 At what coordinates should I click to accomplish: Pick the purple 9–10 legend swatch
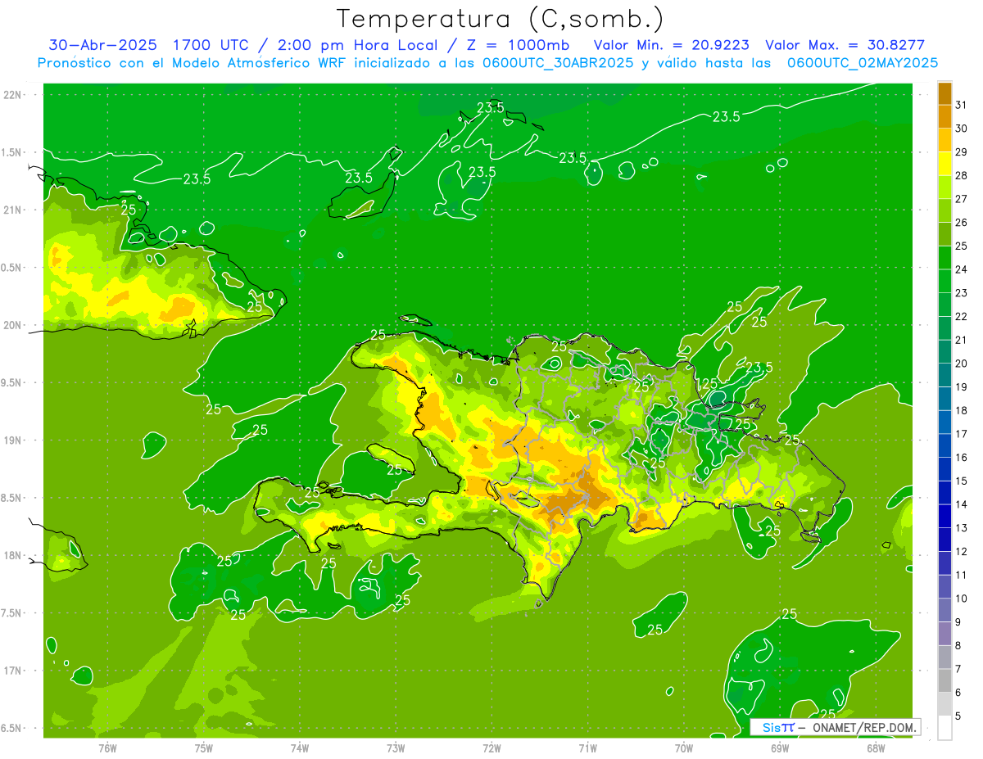click(x=944, y=611)
